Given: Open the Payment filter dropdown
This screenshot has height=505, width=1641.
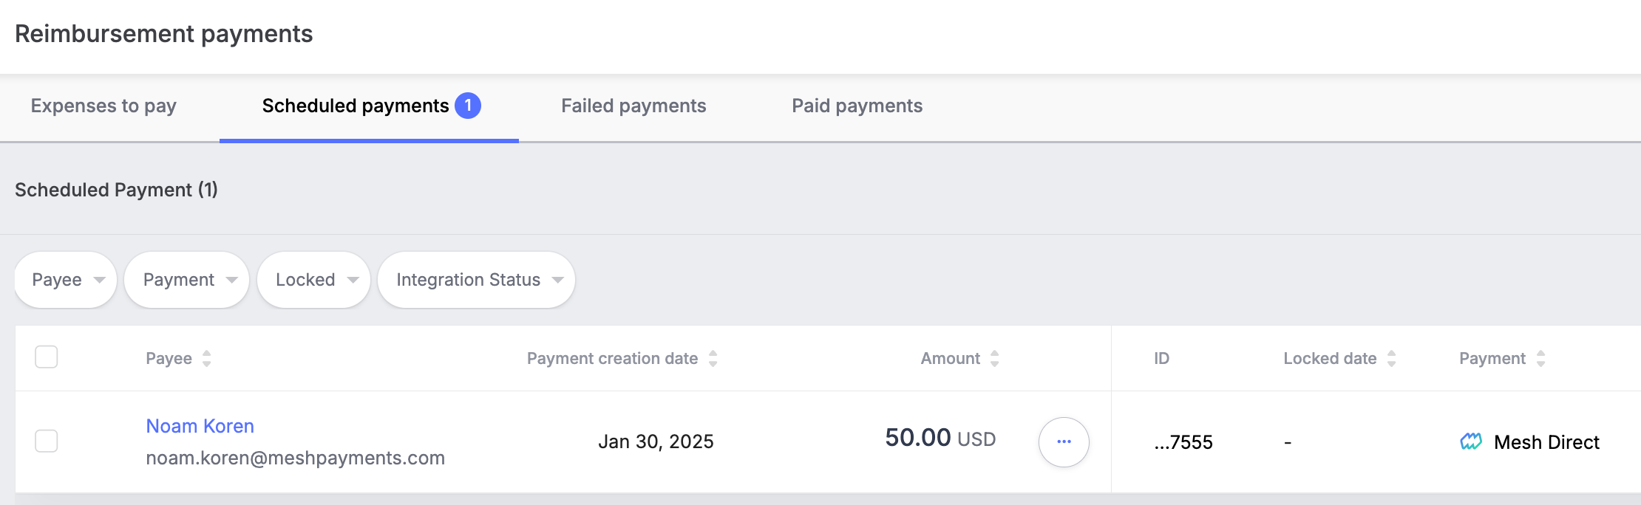Looking at the screenshot, I should coord(187,280).
